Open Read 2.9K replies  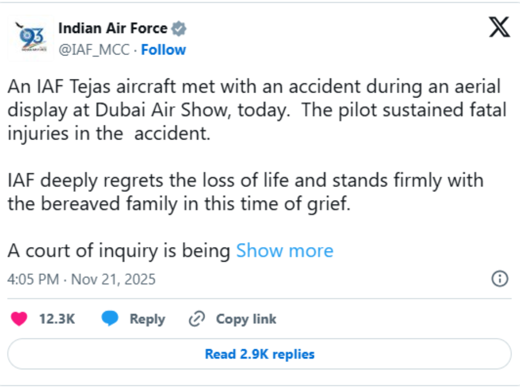click(260, 354)
